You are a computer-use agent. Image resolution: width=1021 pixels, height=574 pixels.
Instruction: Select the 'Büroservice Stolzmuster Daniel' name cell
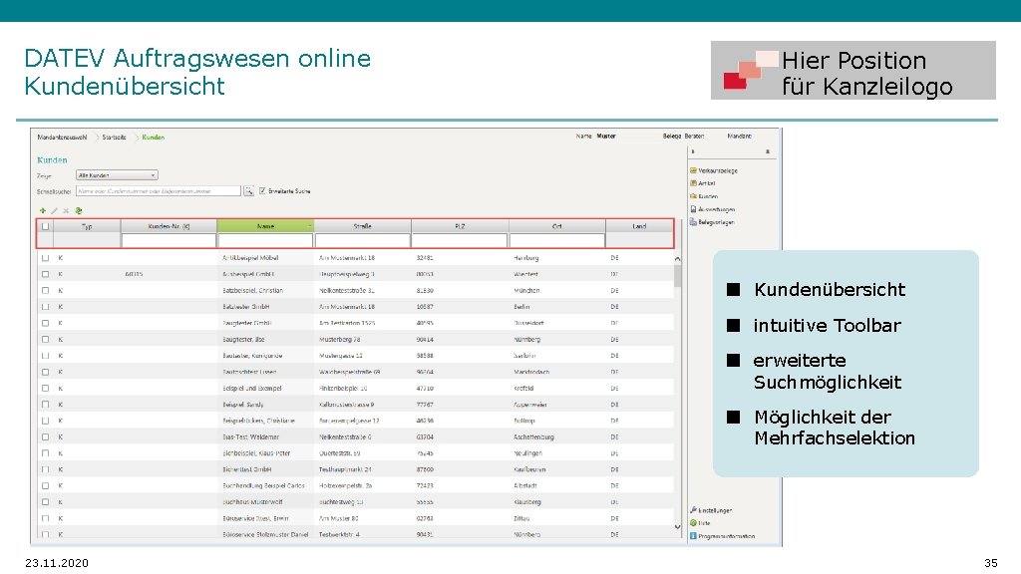(265, 535)
